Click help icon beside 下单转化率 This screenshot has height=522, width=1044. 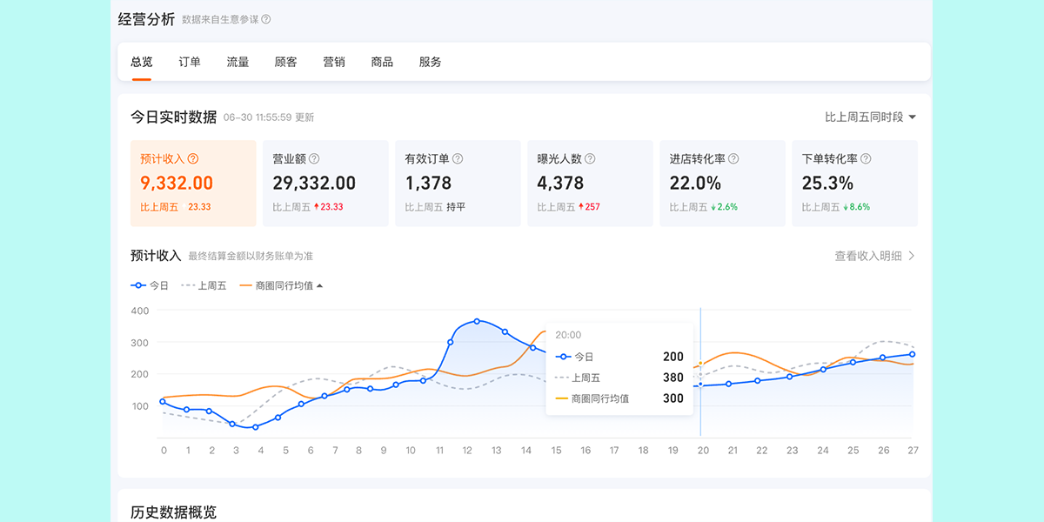[x=866, y=159]
